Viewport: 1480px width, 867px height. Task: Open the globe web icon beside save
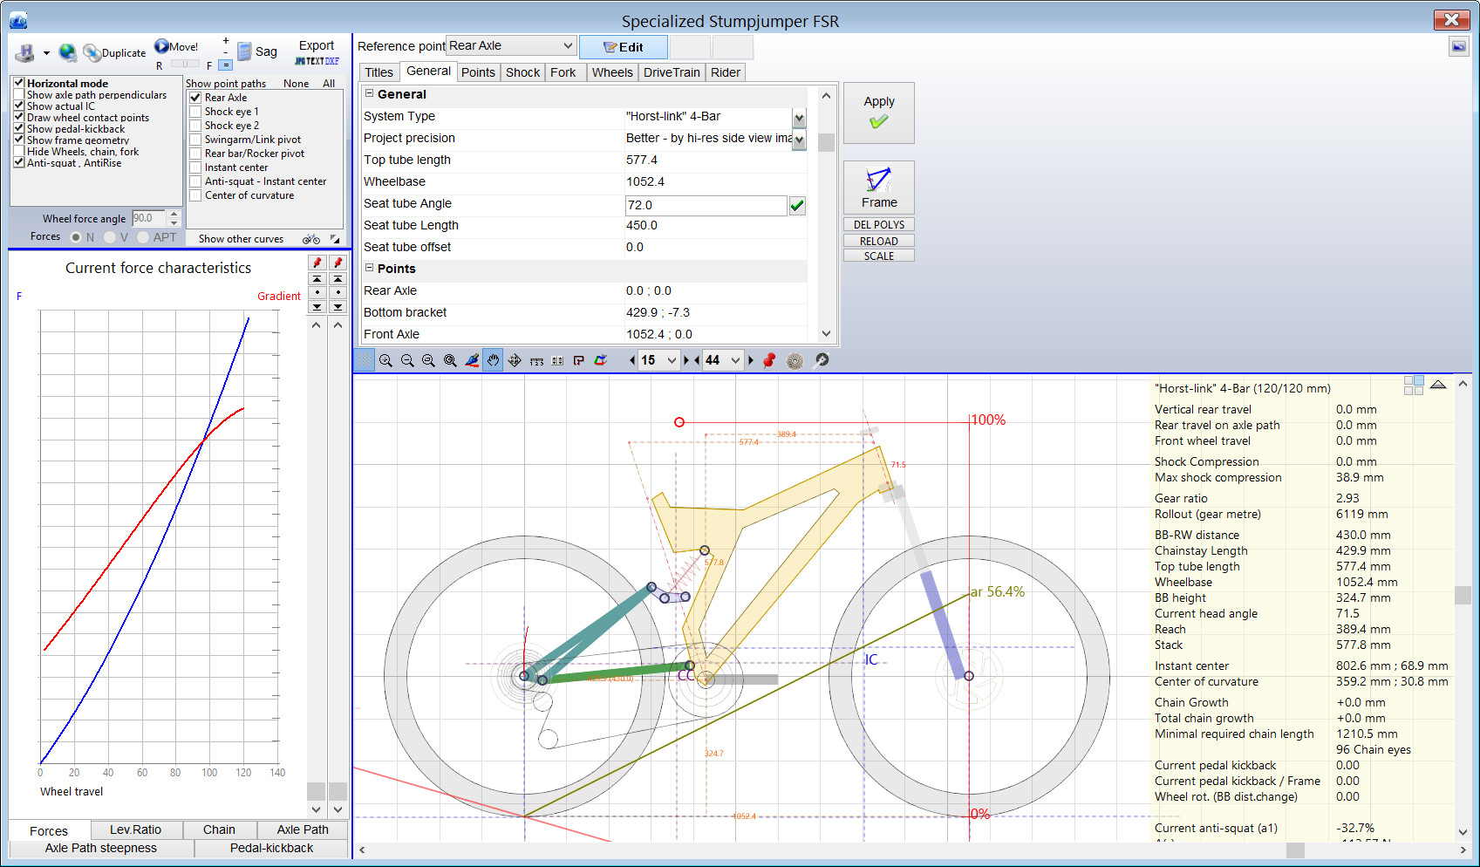click(67, 53)
